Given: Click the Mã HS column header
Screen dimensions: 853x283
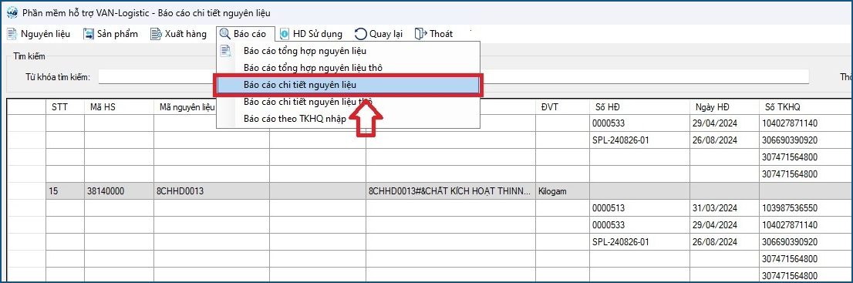Looking at the screenshot, I should 119,107.
